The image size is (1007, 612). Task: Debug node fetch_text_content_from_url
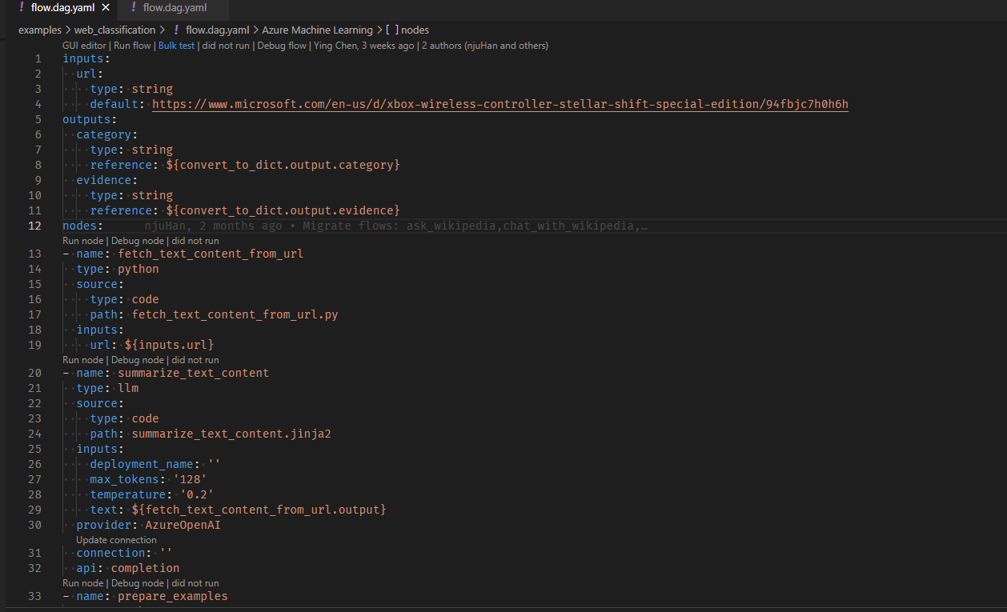coord(138,240)
